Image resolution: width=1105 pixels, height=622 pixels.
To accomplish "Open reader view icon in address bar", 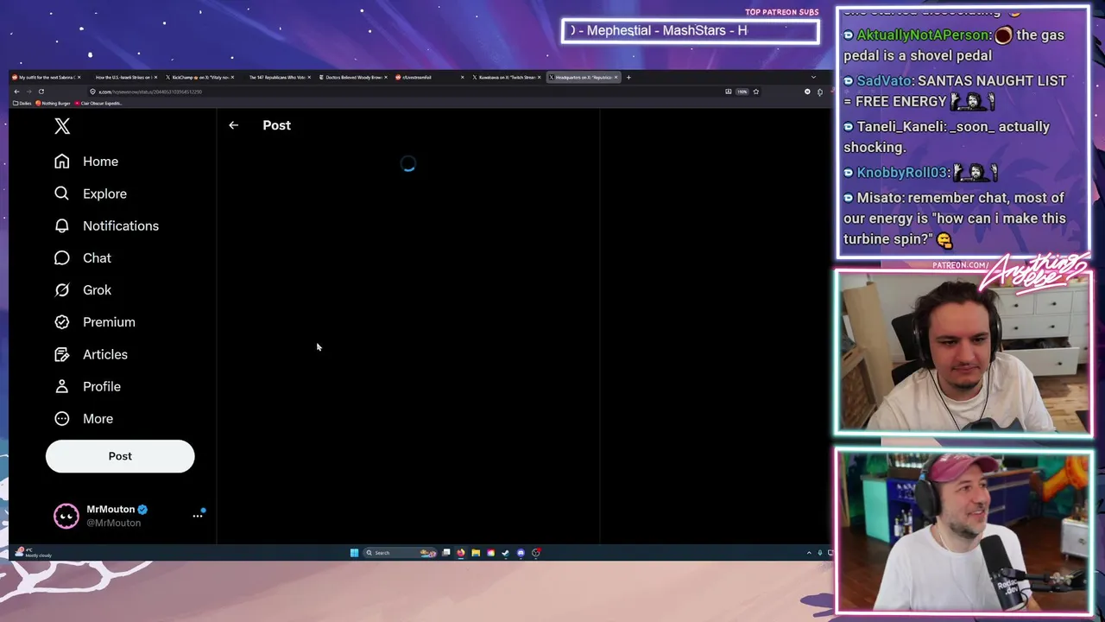I will (x=728, y=92).
